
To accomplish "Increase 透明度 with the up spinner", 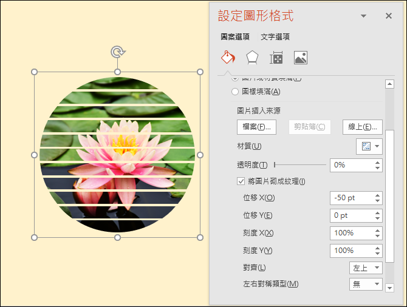I will pyautogui.click(x=377, y=163).
